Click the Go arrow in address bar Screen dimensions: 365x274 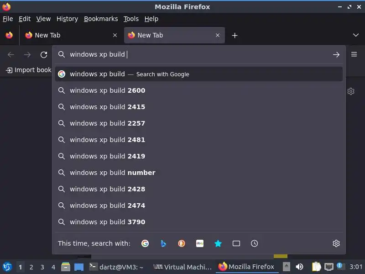[336, 55]
